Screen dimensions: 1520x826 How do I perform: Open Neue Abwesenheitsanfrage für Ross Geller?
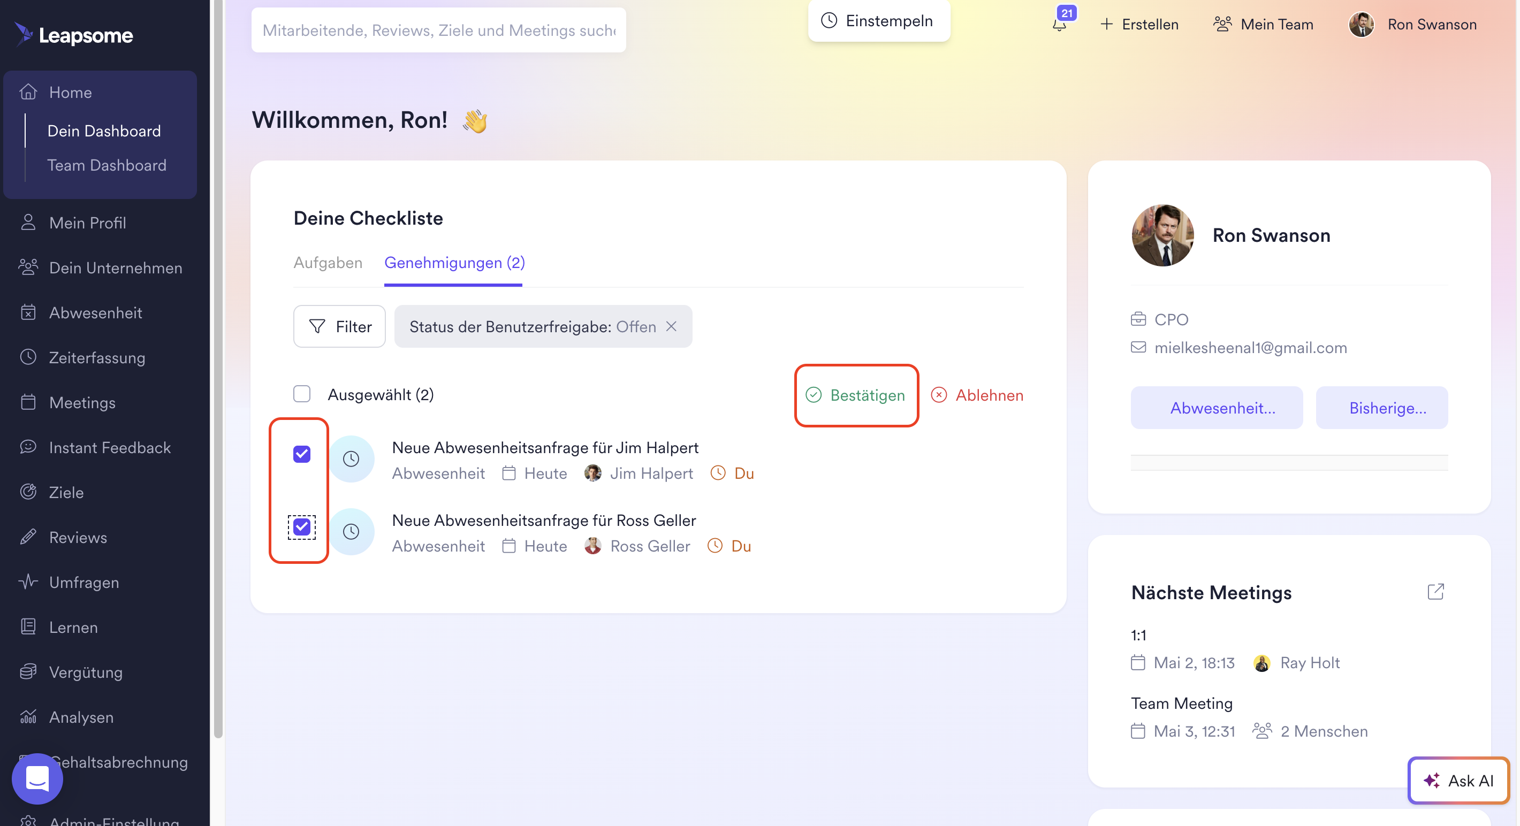[x=544, y=520]
